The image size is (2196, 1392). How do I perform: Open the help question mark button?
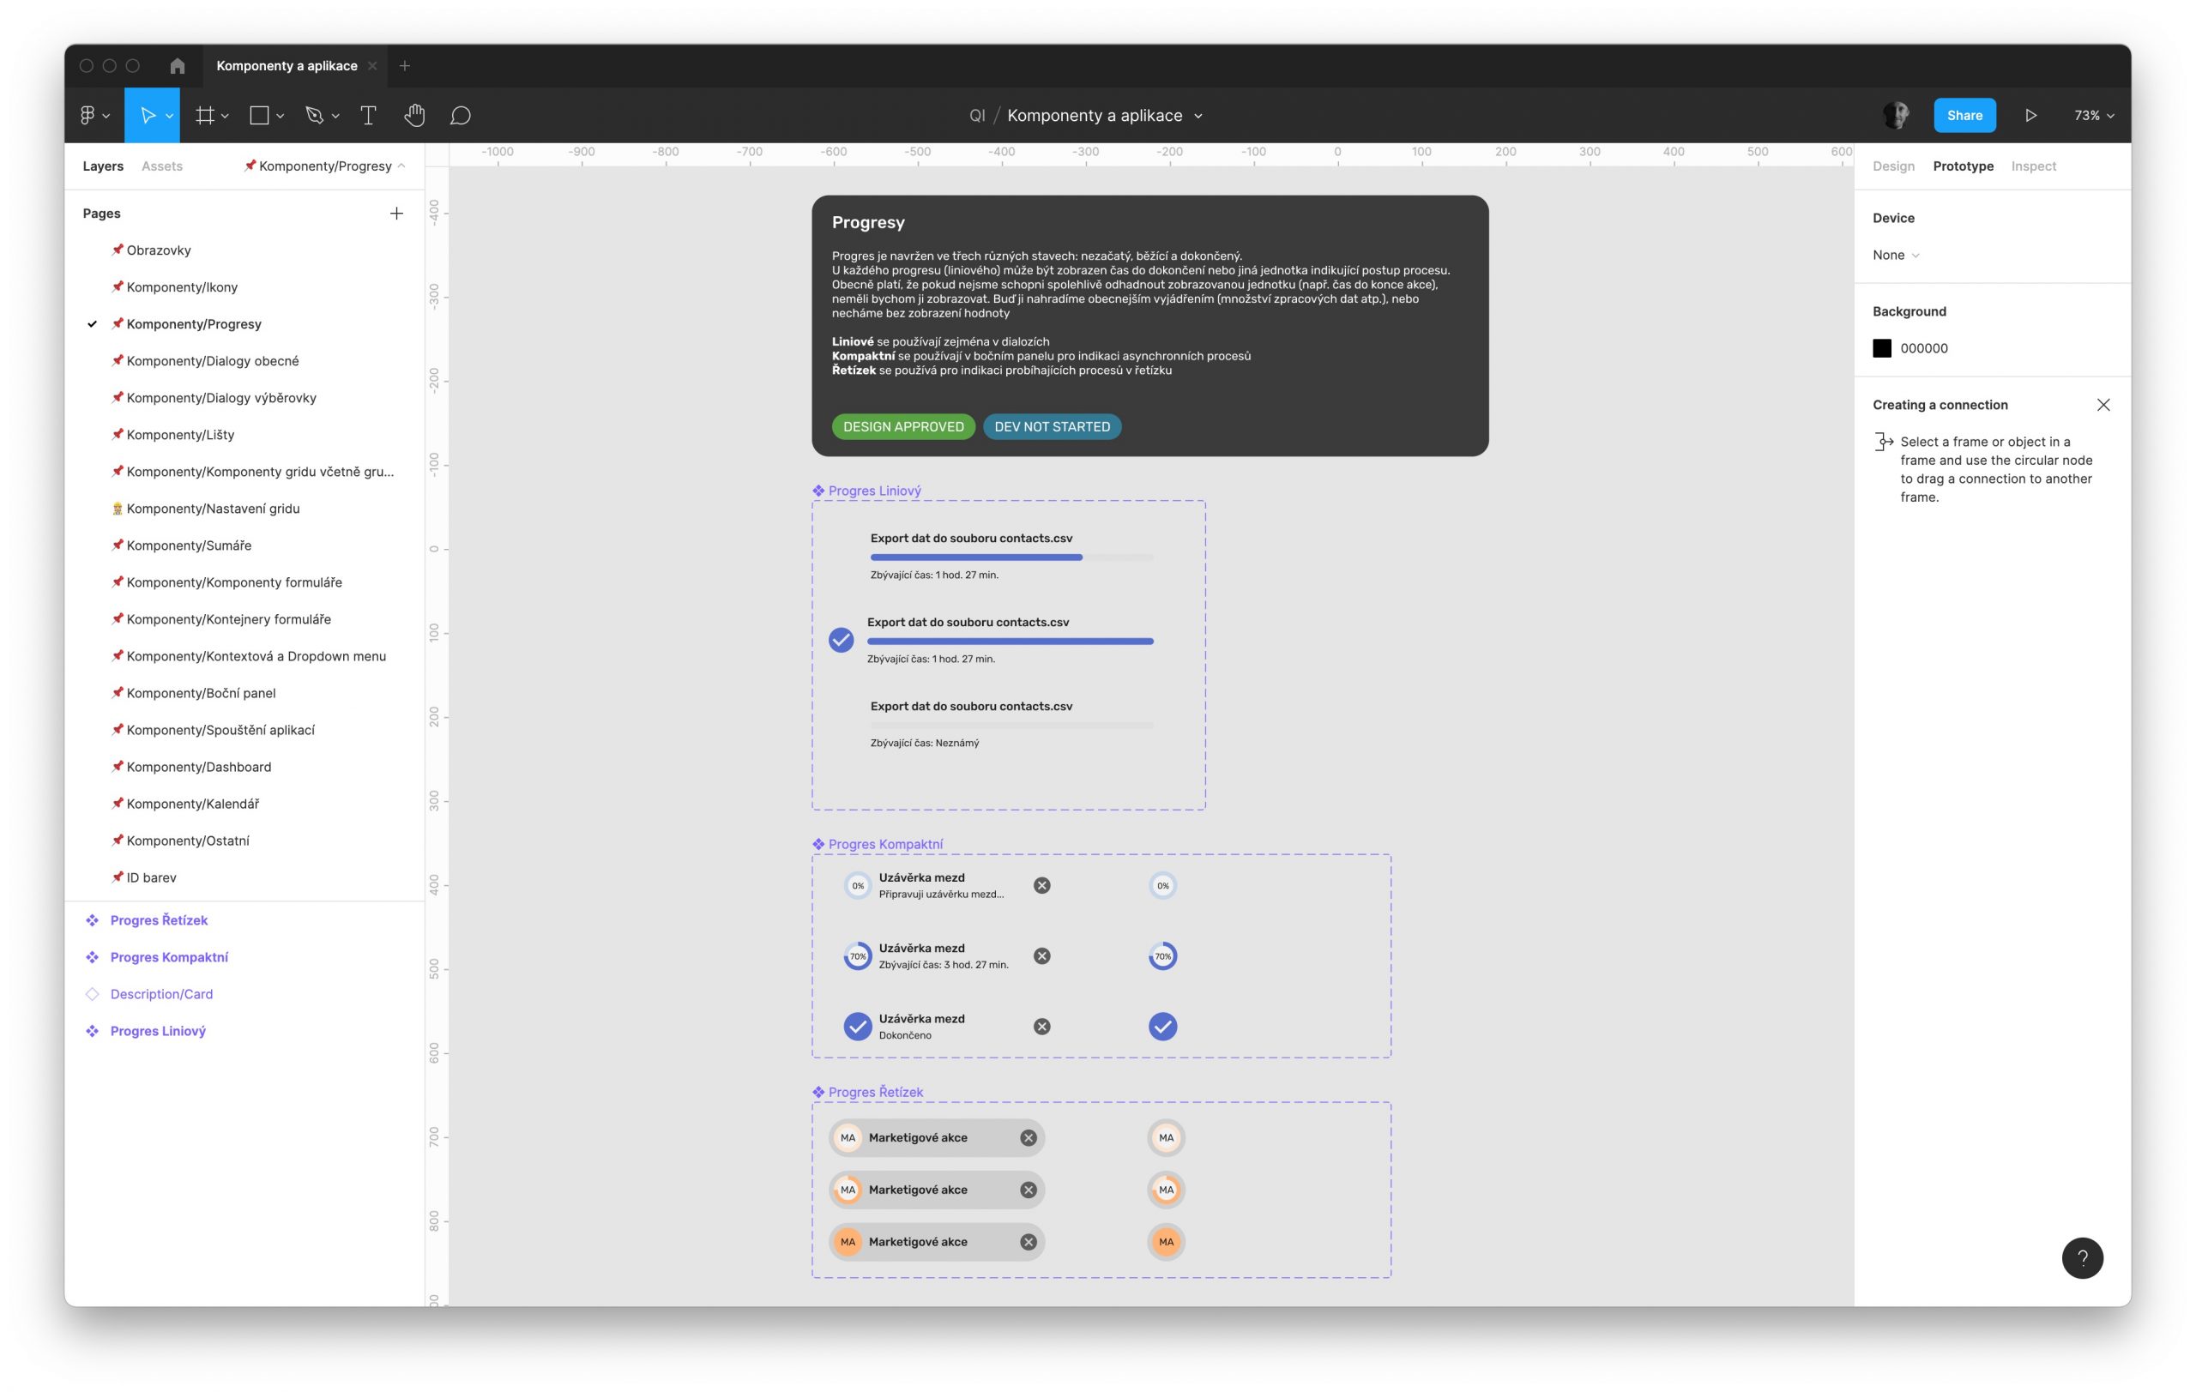click(x=2082, y=1258)
